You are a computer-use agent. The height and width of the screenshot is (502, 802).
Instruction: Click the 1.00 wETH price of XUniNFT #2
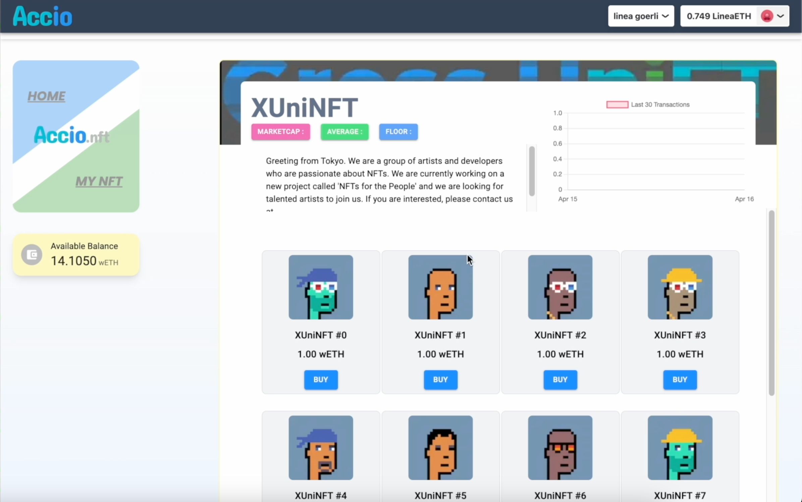(560, 354)
